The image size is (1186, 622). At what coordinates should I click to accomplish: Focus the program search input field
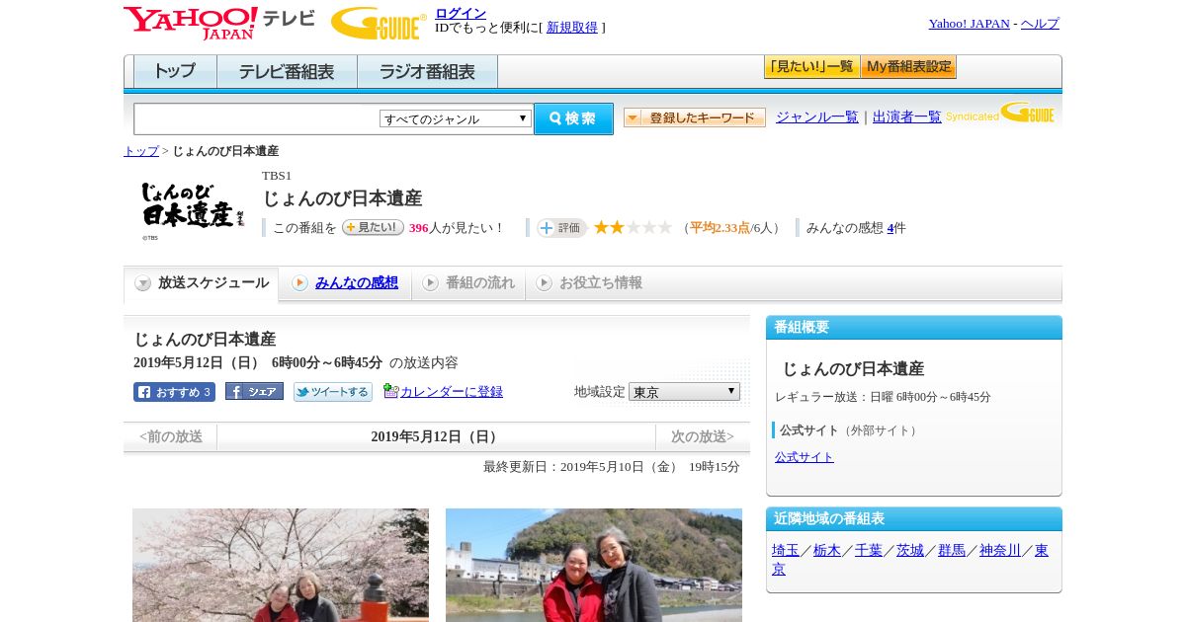(257, 118)
